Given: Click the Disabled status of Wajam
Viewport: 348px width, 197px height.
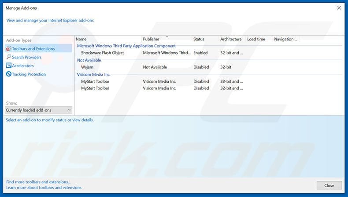Looking at the screenshot, I should pyautogui.click(x=201, y=67).
